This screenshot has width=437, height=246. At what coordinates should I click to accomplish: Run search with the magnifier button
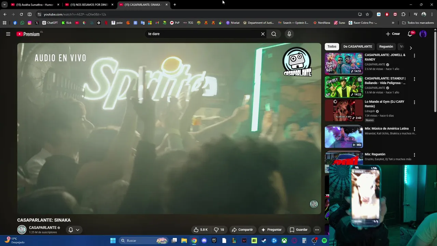274,34
